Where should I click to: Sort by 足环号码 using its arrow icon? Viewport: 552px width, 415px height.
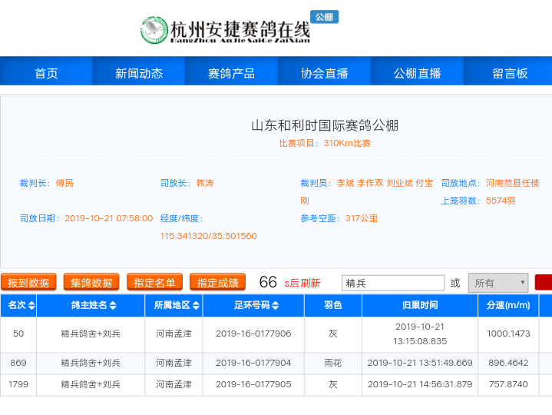pos(276,305)
